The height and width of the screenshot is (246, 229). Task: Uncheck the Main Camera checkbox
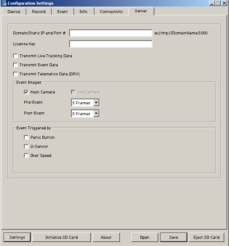click(x=26, y=92)
